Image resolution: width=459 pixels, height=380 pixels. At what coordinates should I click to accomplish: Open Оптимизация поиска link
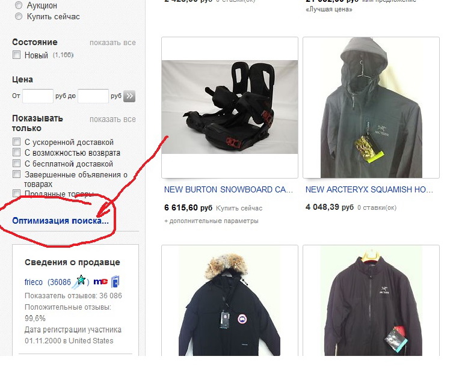coord(60,221)
